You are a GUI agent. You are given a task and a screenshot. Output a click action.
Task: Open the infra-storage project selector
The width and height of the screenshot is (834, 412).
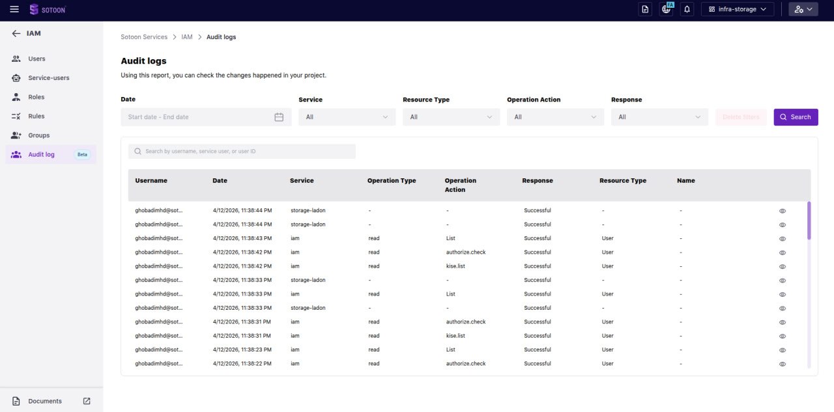pos(738,9)
